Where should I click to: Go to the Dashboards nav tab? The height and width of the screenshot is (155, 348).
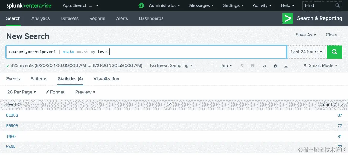151,18
